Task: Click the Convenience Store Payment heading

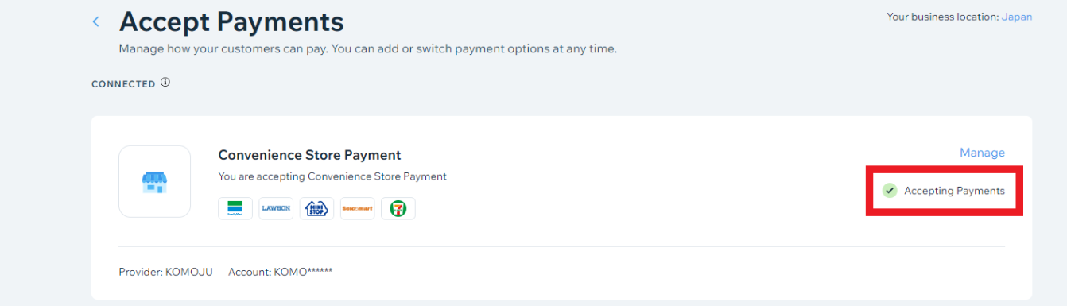Action: (x=309, y=155)
